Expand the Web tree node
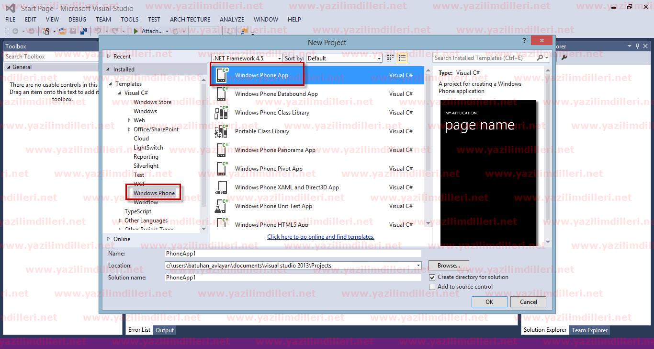The width and height of the screenshot is (654, 349). tap(129, 120)
